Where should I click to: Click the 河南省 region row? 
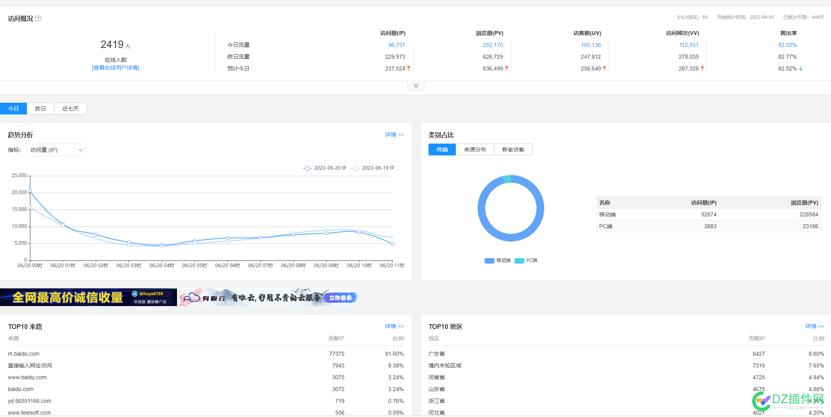point(626,377)
